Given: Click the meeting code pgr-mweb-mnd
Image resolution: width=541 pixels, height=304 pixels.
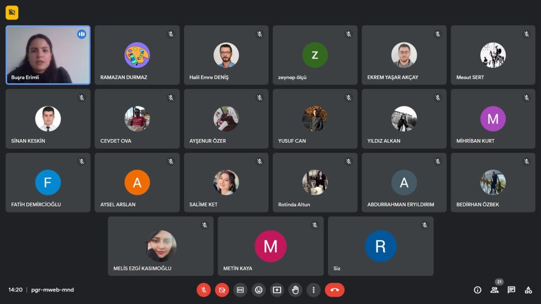Looking at the screenshot, I should point(52,290).
